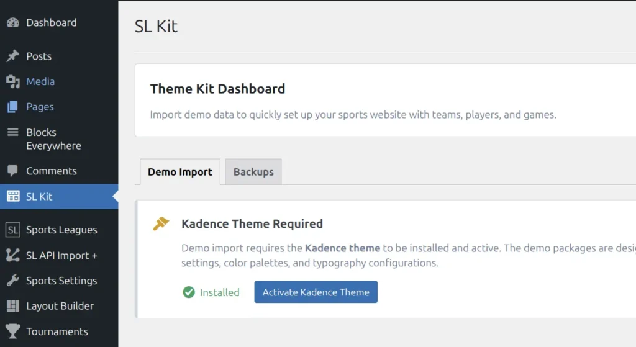Open the Layout Builder menu item
This screenshot has height=347, width=636.
(x=59, y=306)
